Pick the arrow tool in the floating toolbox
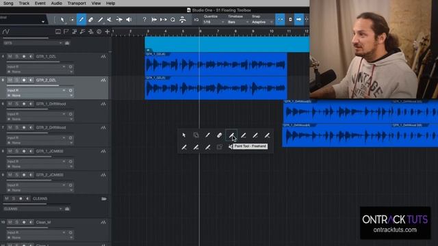This screenshot has height=246, width=438. (184, 135)
